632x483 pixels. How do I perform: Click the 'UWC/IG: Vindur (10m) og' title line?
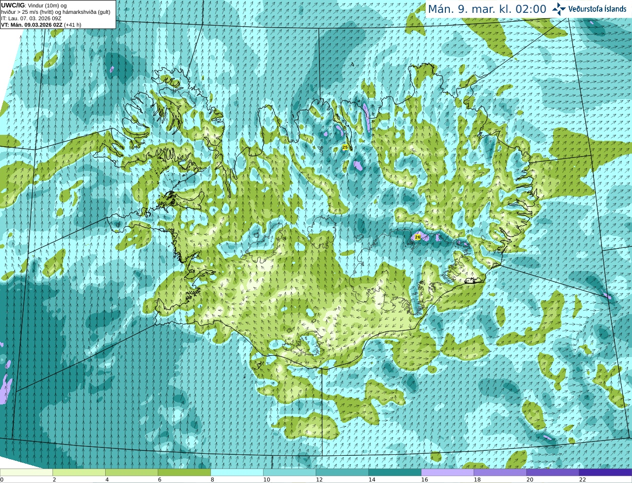pyautogui.click(x=34, y=5)
